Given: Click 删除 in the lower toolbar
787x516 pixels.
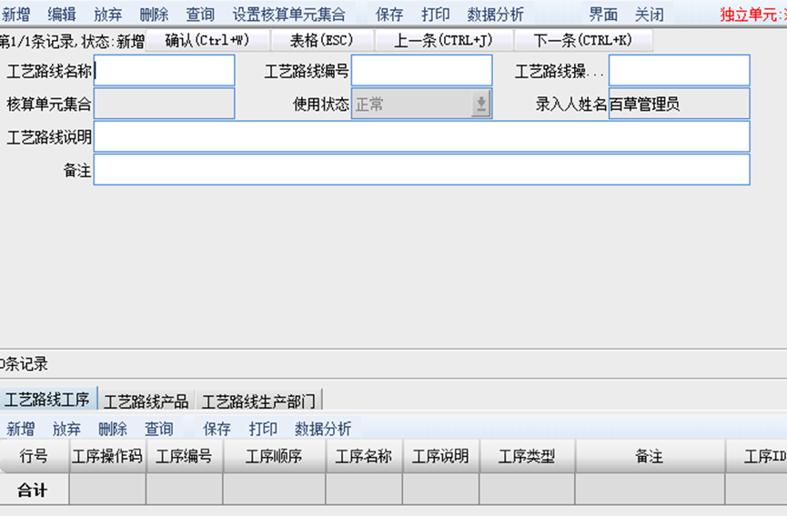Looking at the screenshot, I should point(113,429).
